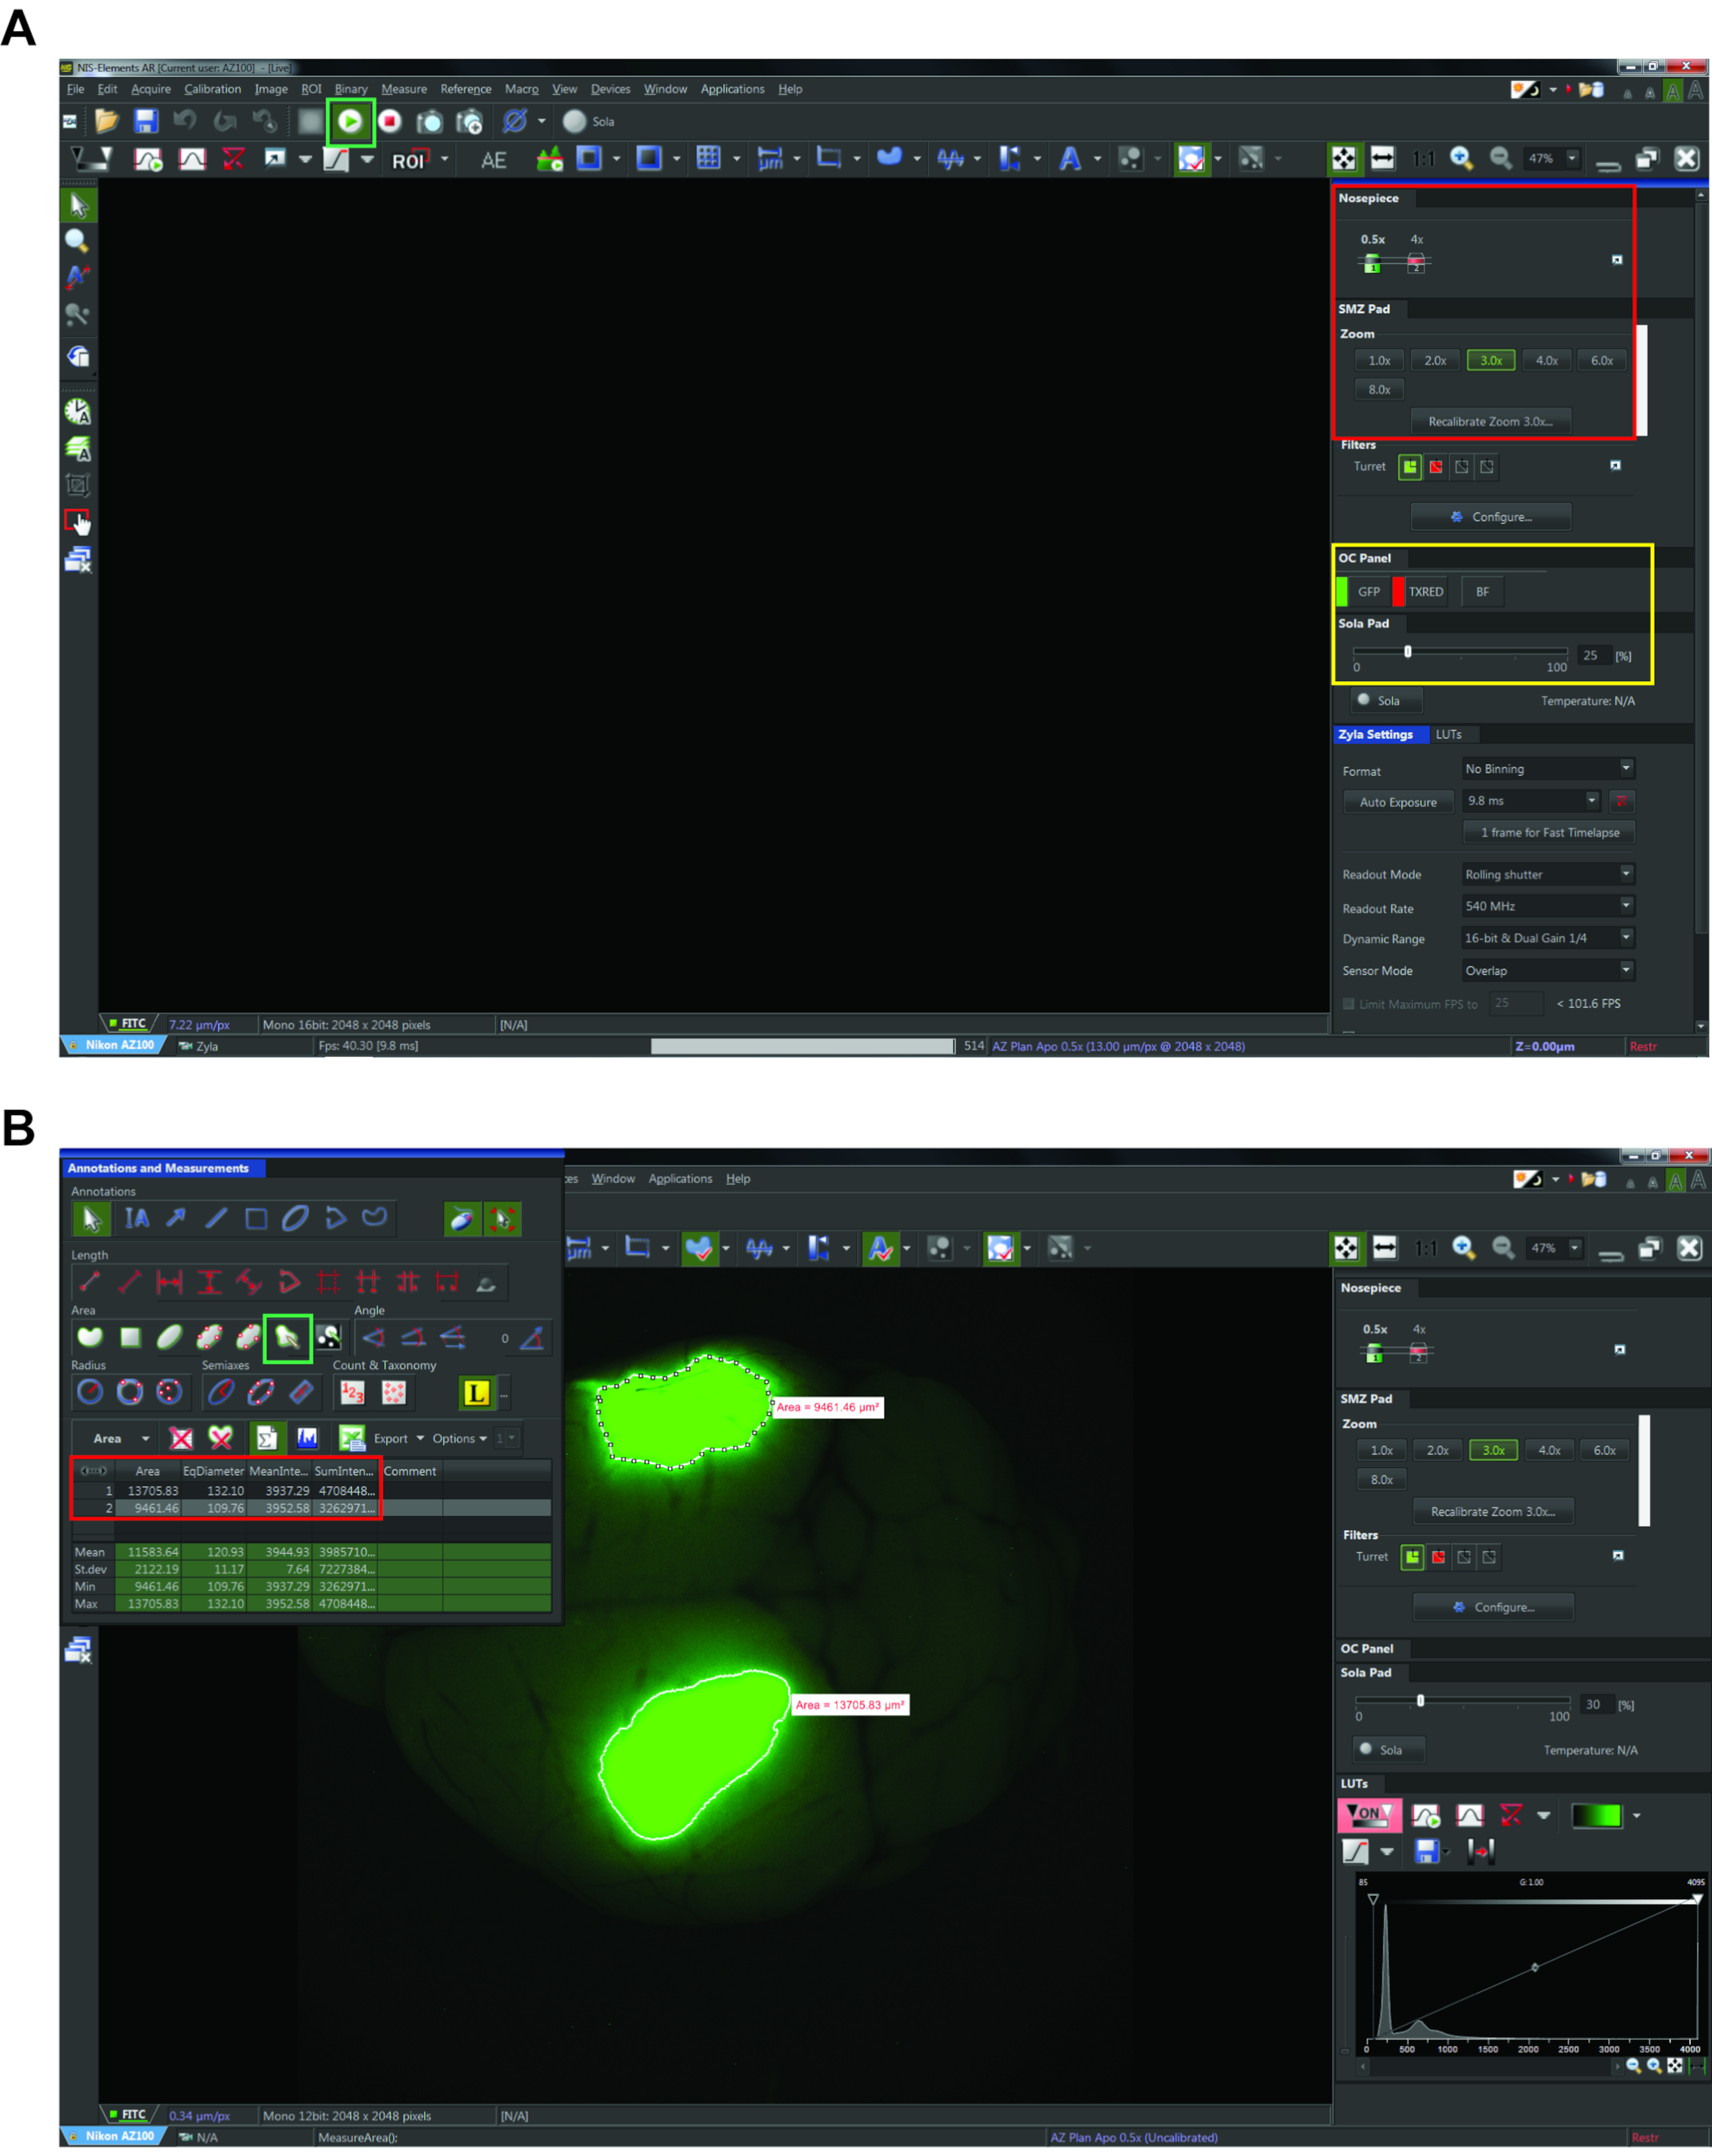Open the Measure menu
The height and width of the screenshot is (2156, 1712).
point(403,89)
